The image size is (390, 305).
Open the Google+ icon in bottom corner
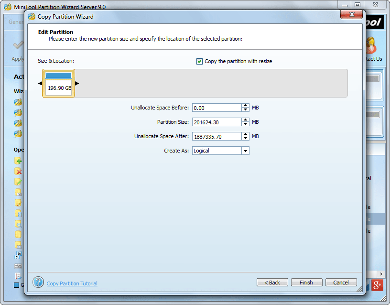coord(377,285)
